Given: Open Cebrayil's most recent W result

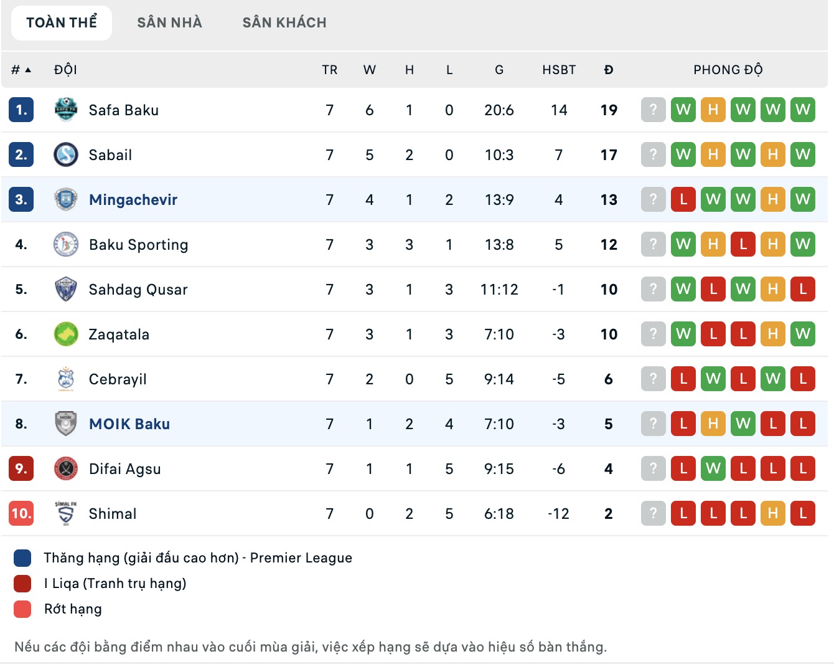Looking at the screenshot, I should [x=773, y=379].
